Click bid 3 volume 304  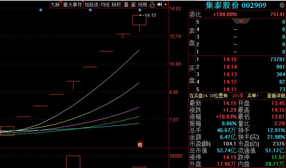[280, 74]
